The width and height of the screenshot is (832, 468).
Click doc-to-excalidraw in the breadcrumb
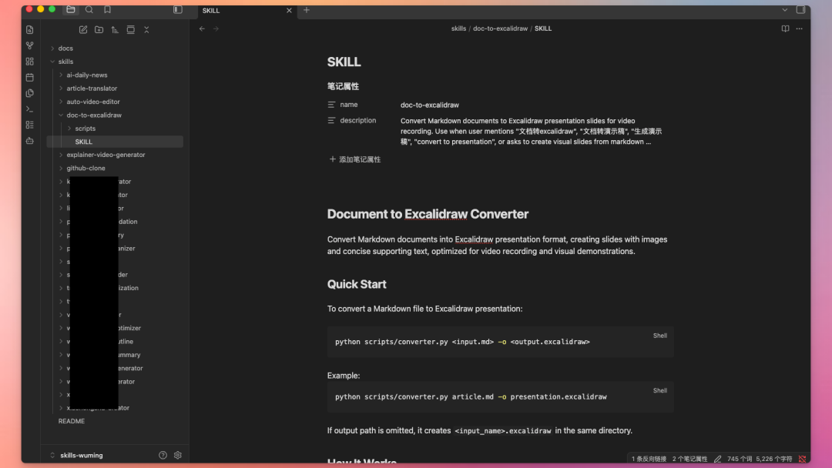[x=501, y=28]
